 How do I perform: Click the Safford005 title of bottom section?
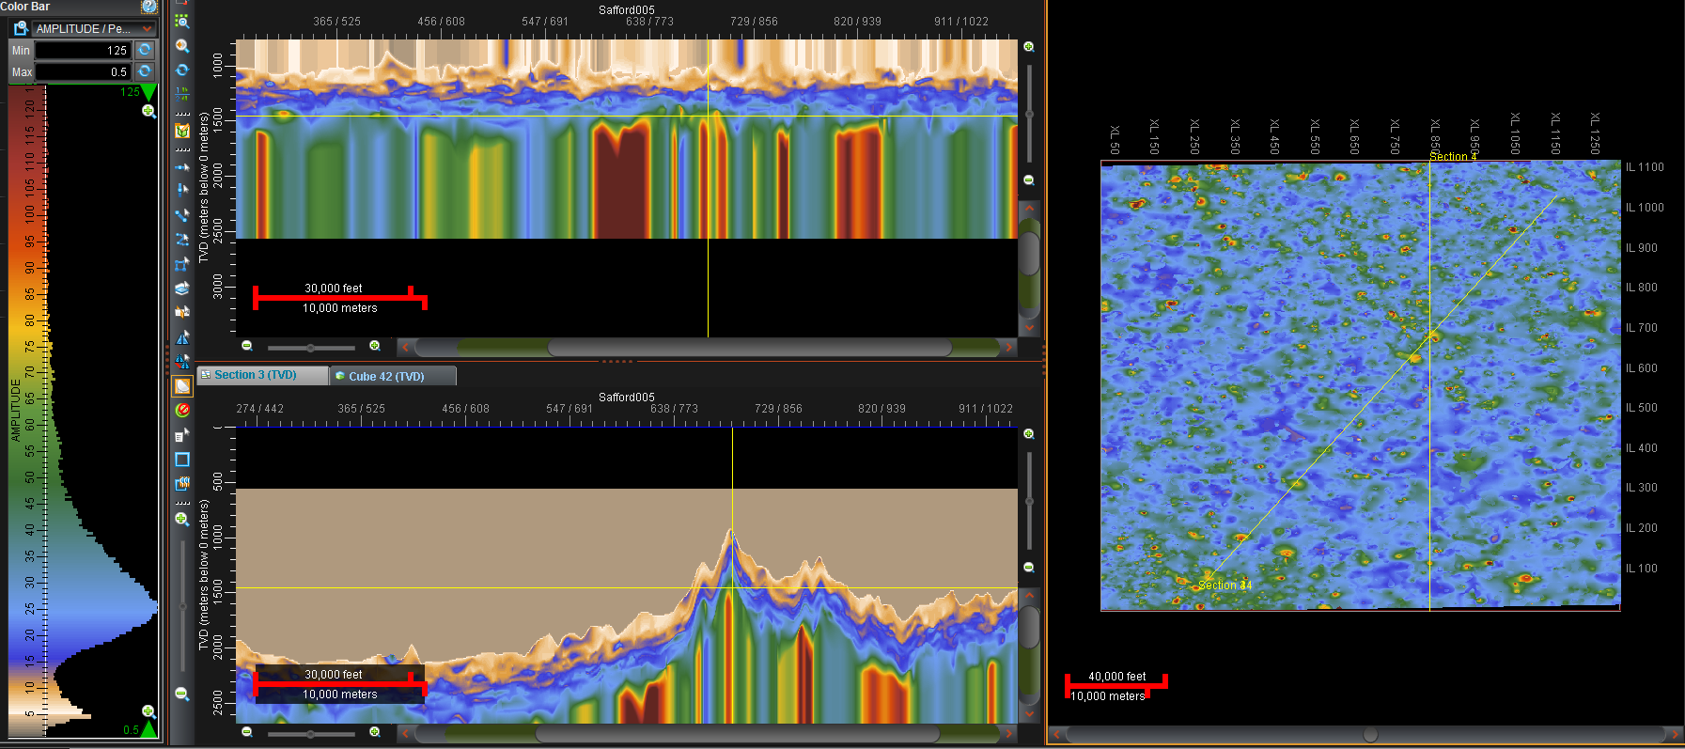[627, 398]
